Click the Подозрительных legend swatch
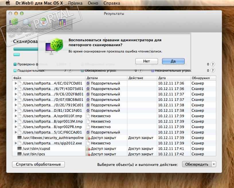This screenshot has width=234, height=188. click(x=15, y=70)
